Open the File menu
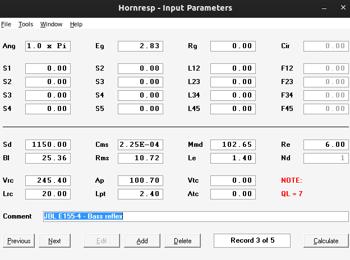This screenshot has width=350, height=260. [6, 24]
